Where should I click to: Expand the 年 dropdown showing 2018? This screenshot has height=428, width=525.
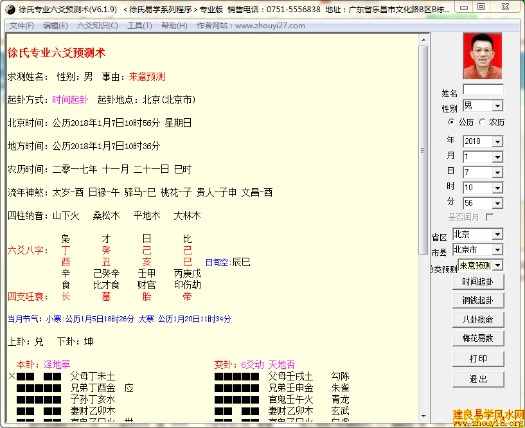pos(497,141)
